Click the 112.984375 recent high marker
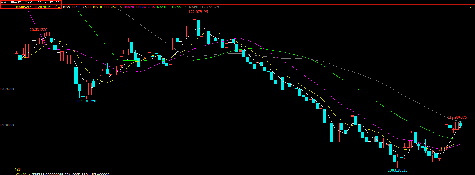This screenshot has height=175, width=475. (x=457, y=117)
